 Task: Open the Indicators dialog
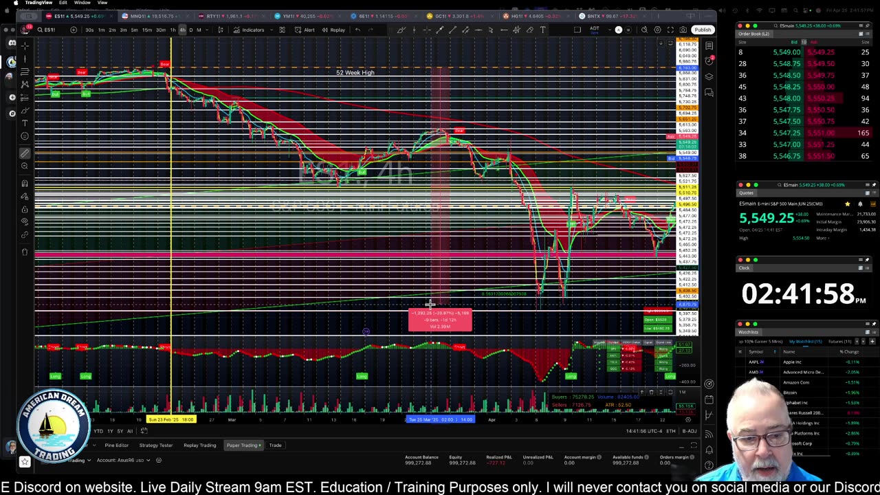point(249,30)
